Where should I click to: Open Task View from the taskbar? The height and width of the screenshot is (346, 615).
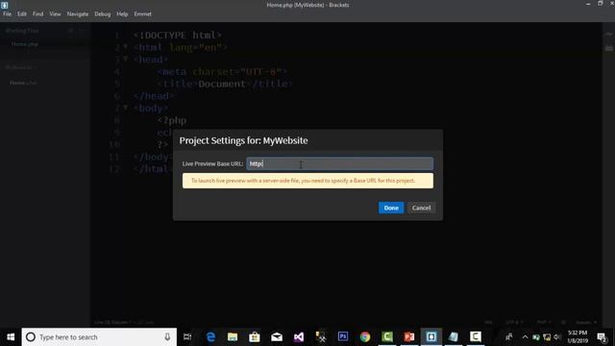pyautogui.click(x=187, y=337)
